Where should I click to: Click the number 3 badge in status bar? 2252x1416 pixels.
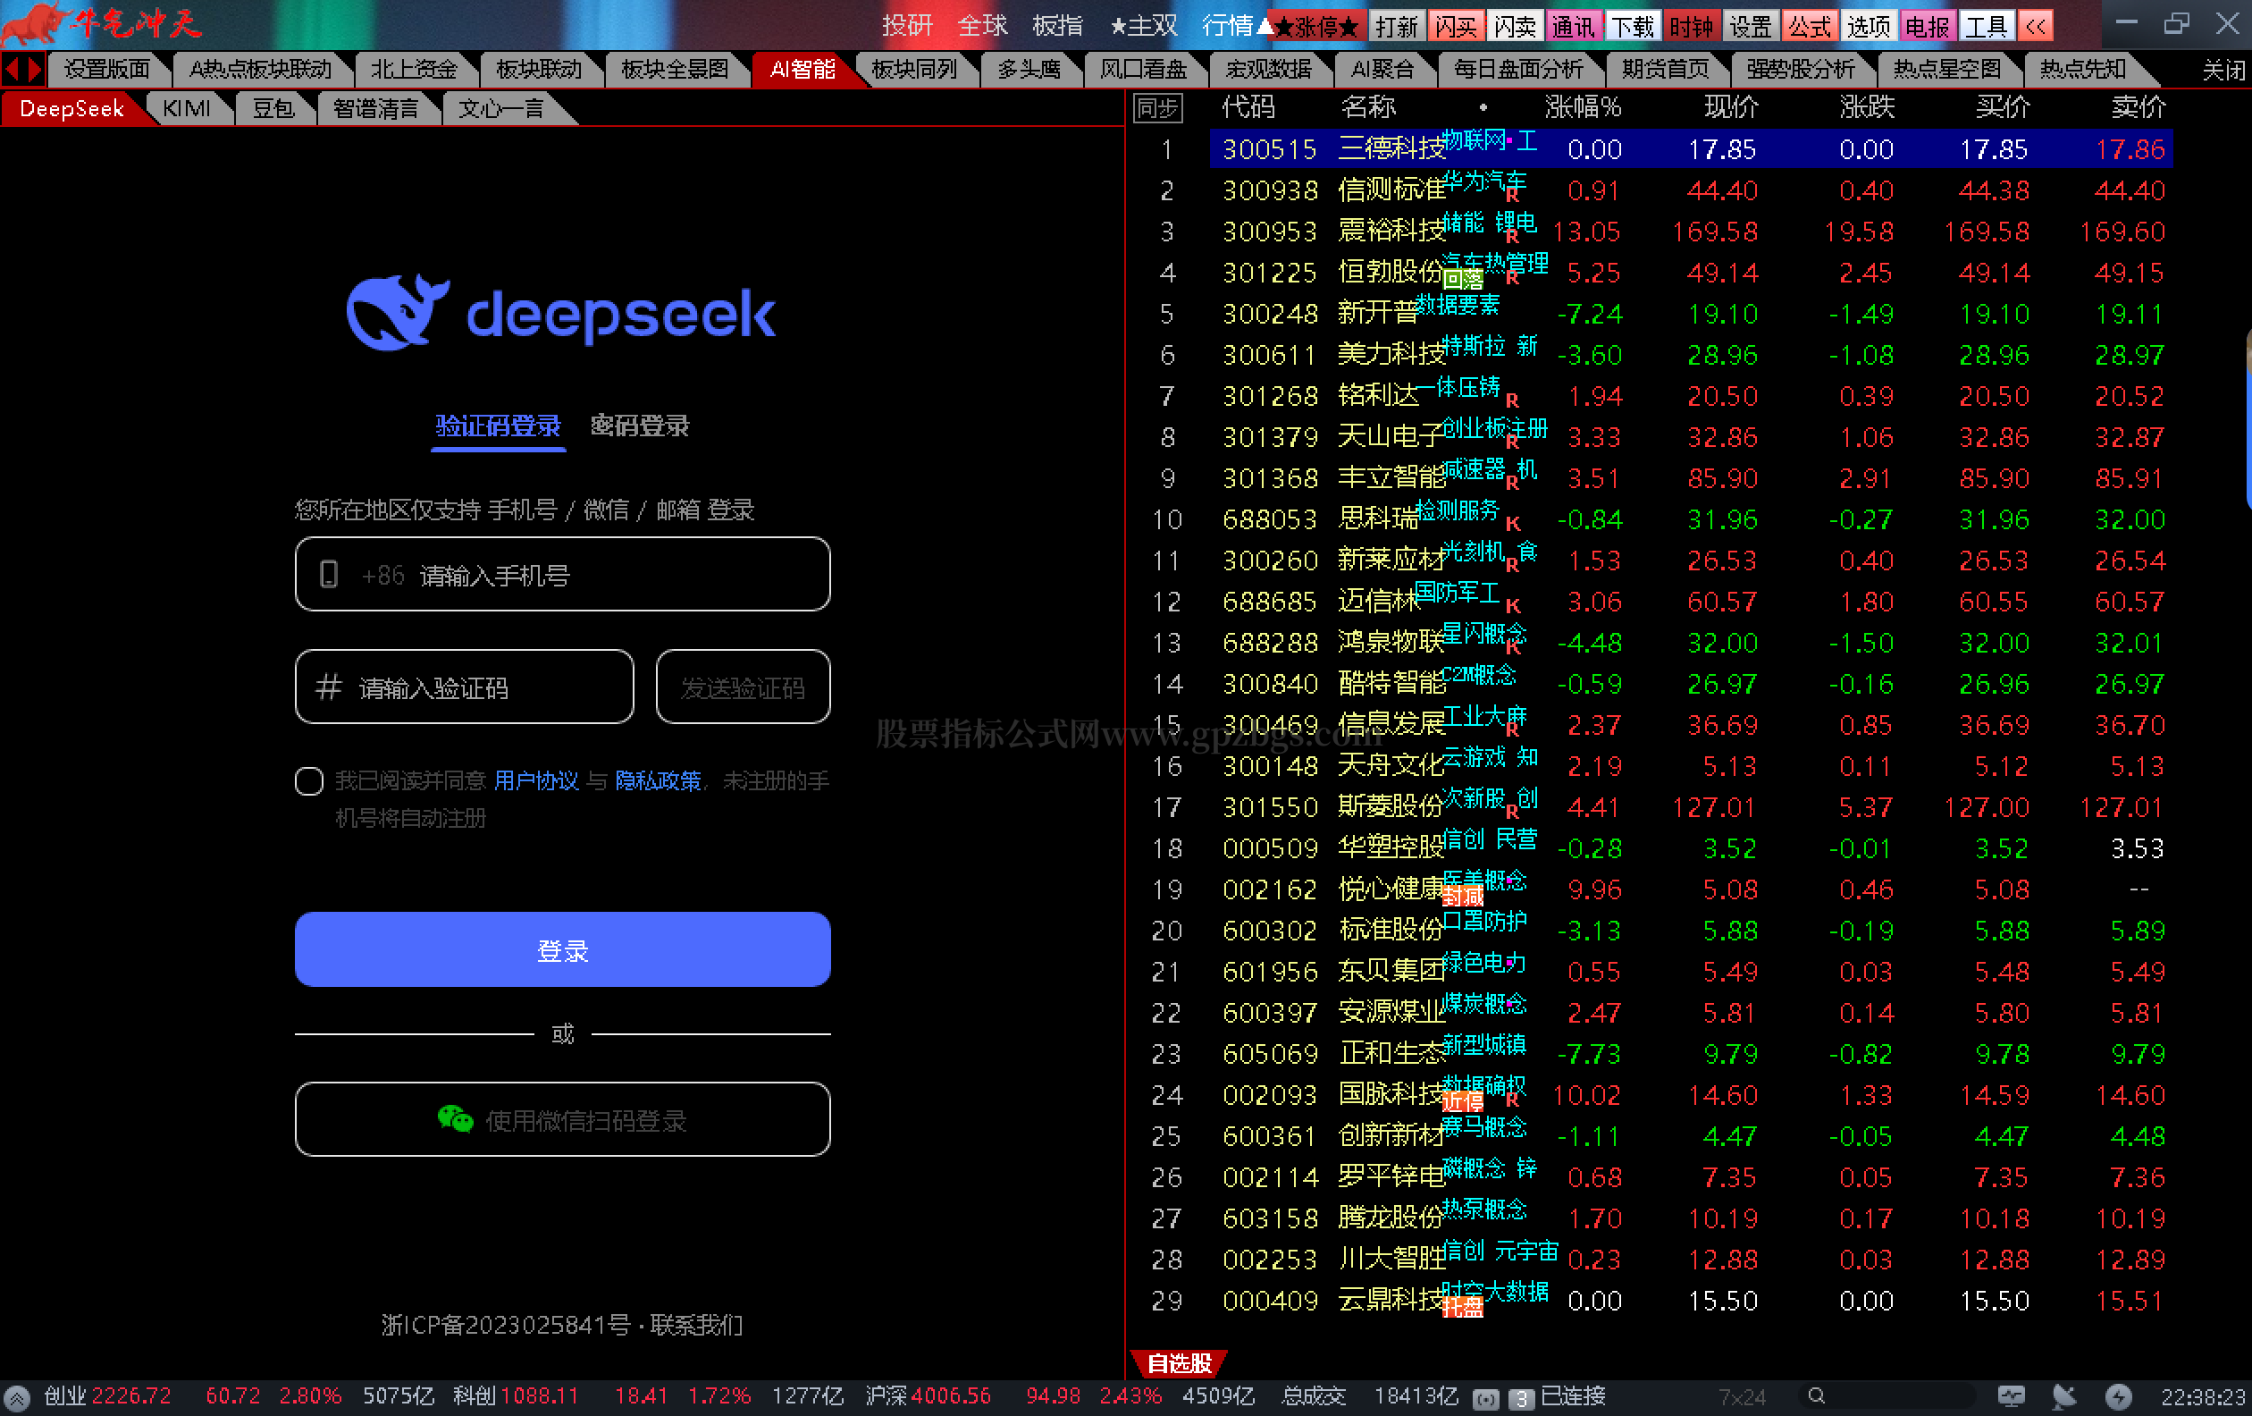[1522, 1398]
